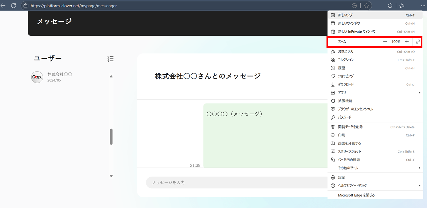The image size is (427, 208).
Task: Select 新しいウィンドウ menu entry
Action: [x=375, y=23]
